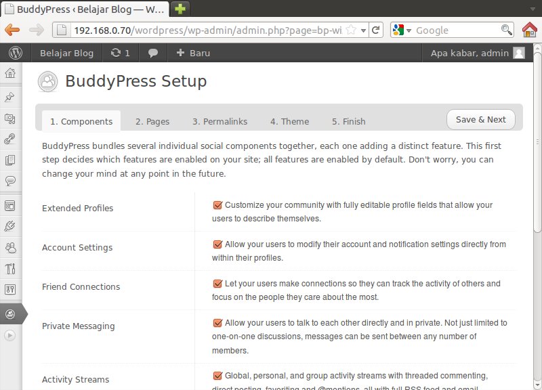
Task: Open Links chain icon in sidebar
Action: pos(9,139)
